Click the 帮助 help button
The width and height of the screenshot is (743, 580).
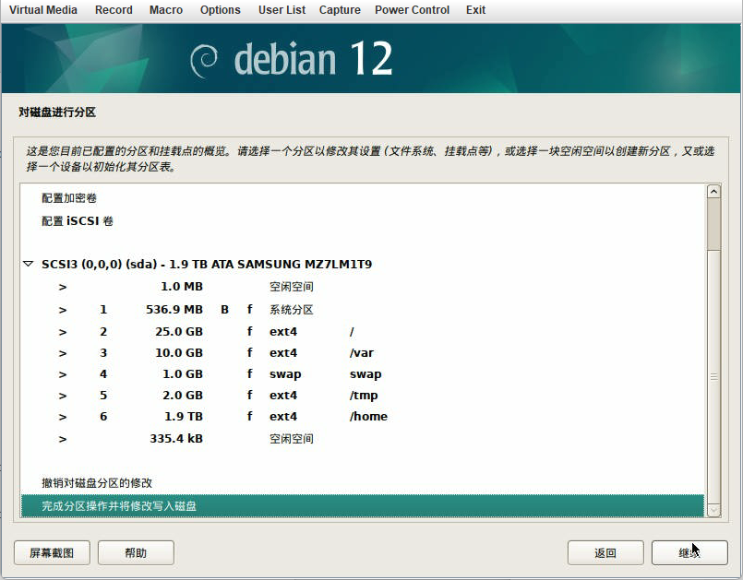(136, 552)
